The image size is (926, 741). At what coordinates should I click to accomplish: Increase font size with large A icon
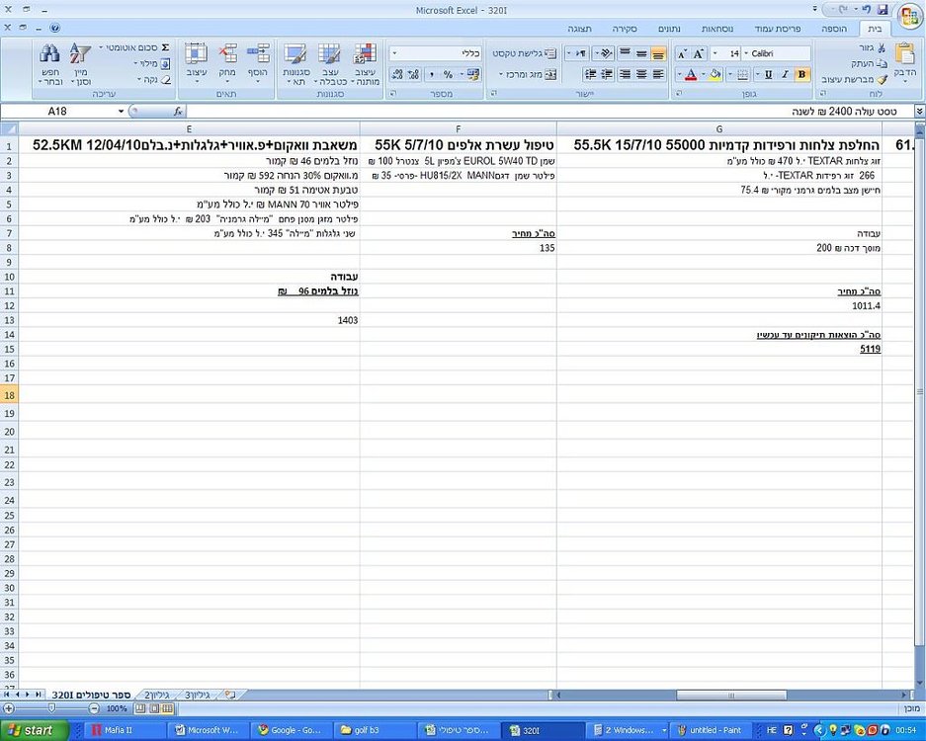(698, 53)
